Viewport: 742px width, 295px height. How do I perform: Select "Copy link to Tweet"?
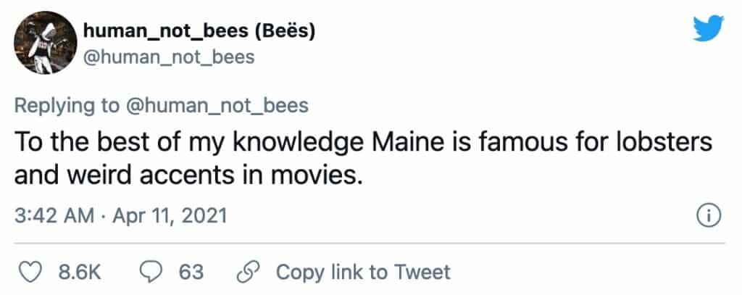pyautogui.click(x=363, y=272)
